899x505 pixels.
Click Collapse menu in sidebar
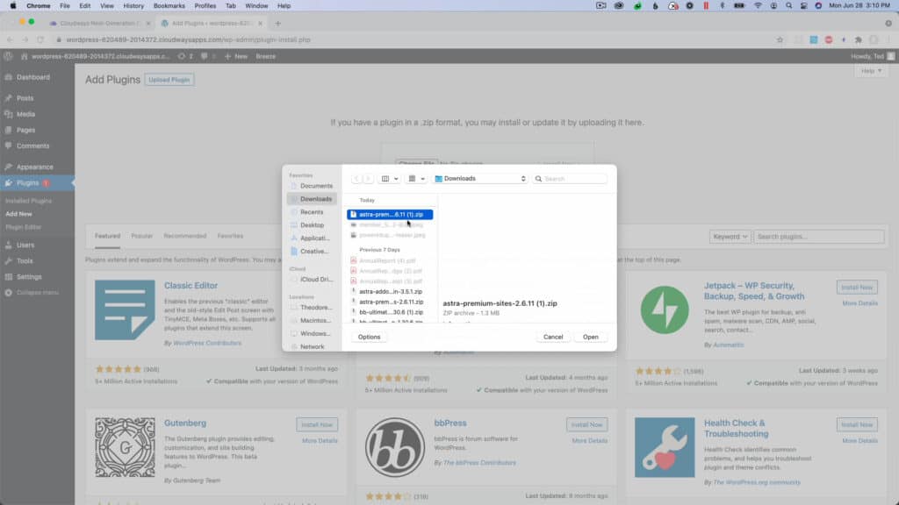click(x=37, y=293)
